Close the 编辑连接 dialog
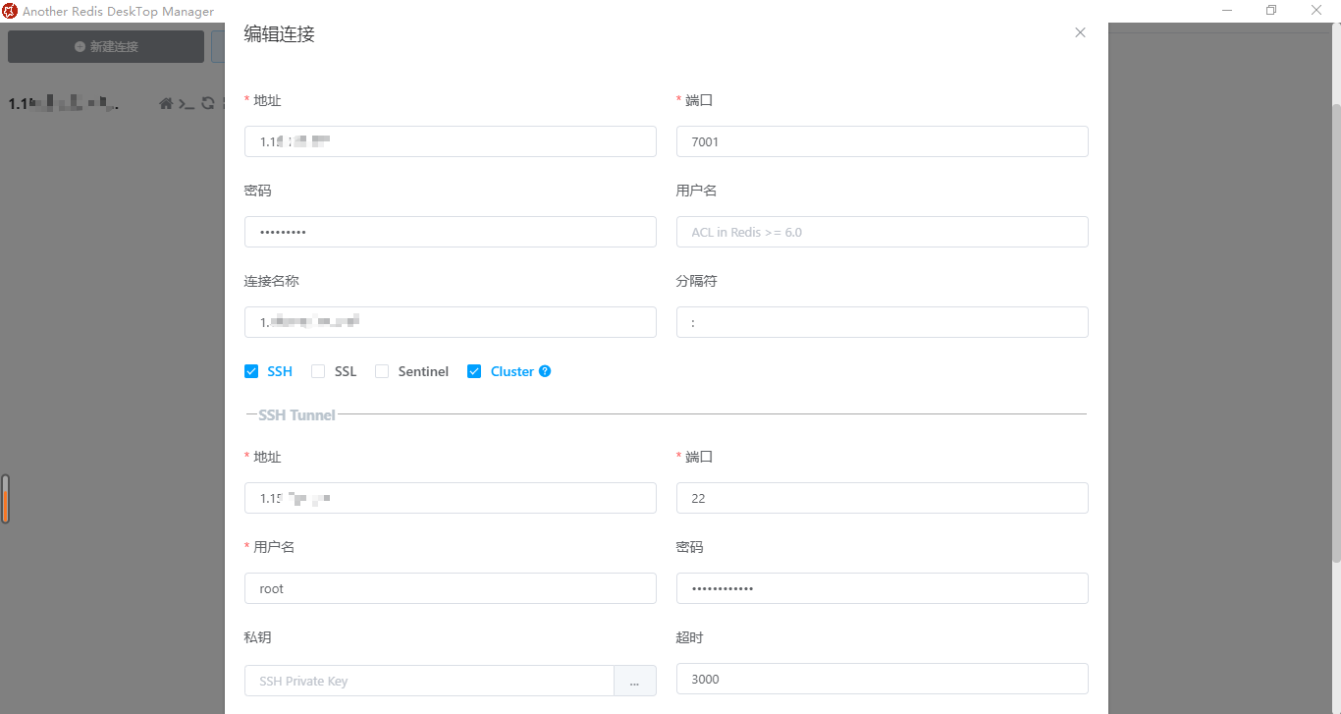 click(x=1080, y=32)
